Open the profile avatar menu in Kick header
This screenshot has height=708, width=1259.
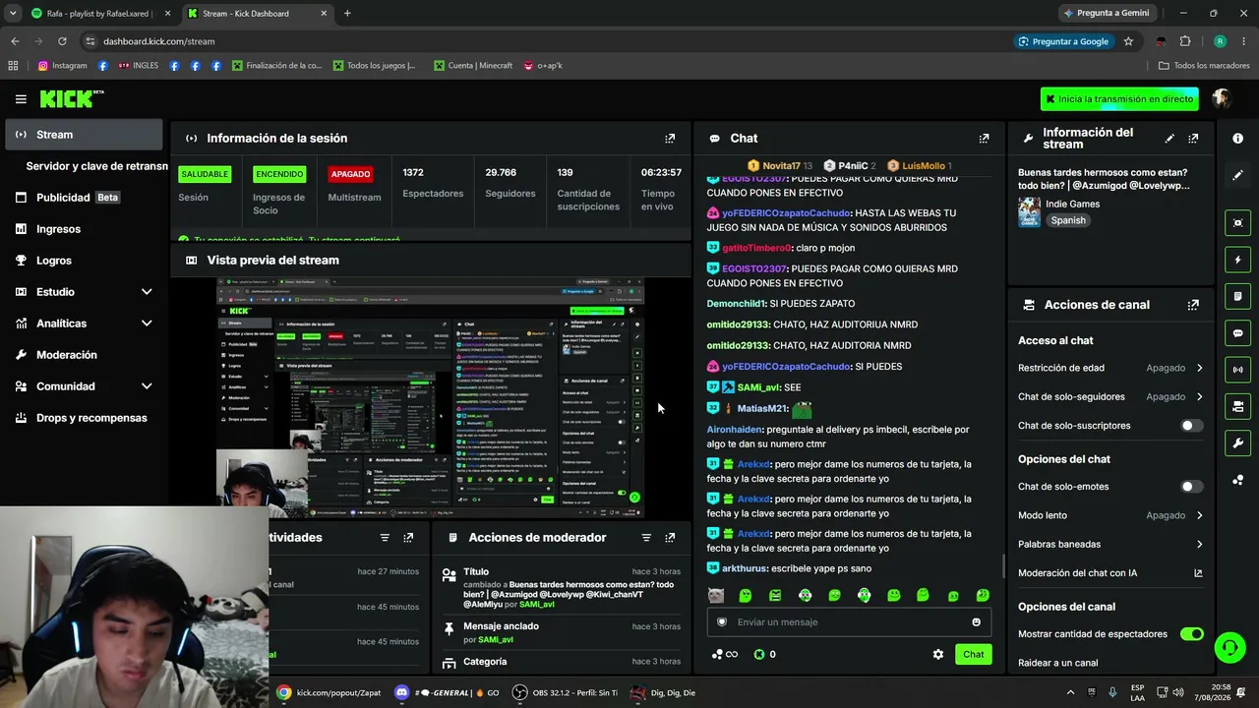pyautogui.click(x=1222, y=98)
